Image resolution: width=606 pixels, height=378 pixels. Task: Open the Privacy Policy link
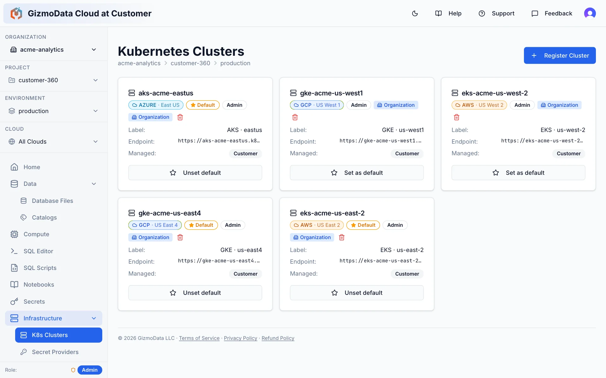point(241,338)
